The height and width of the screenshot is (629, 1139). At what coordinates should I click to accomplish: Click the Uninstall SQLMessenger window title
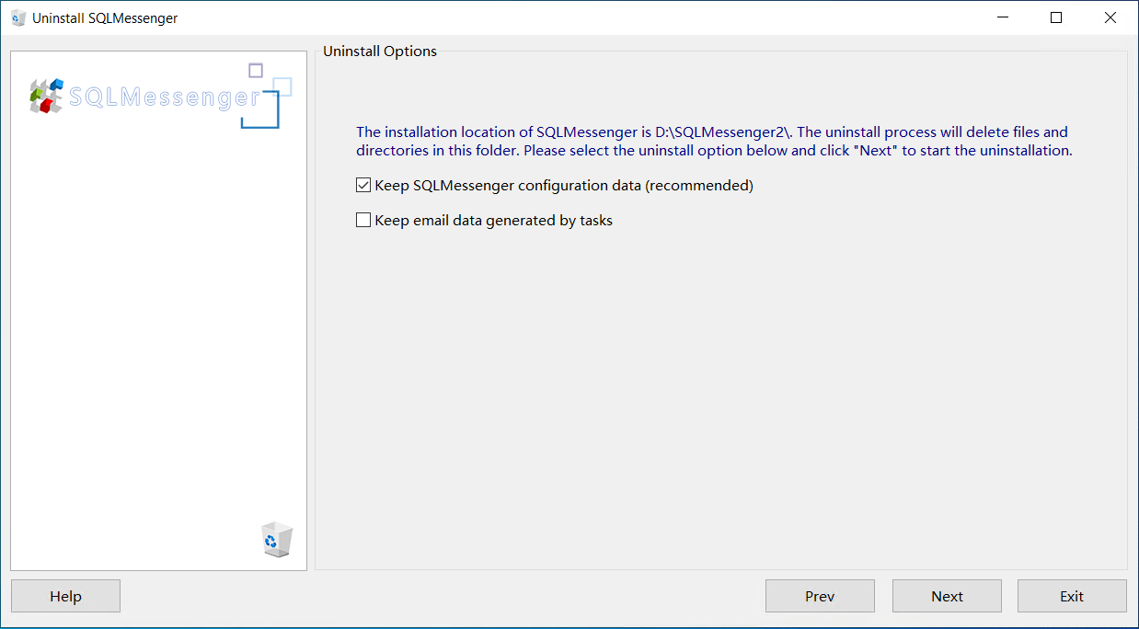coord(105,17)
